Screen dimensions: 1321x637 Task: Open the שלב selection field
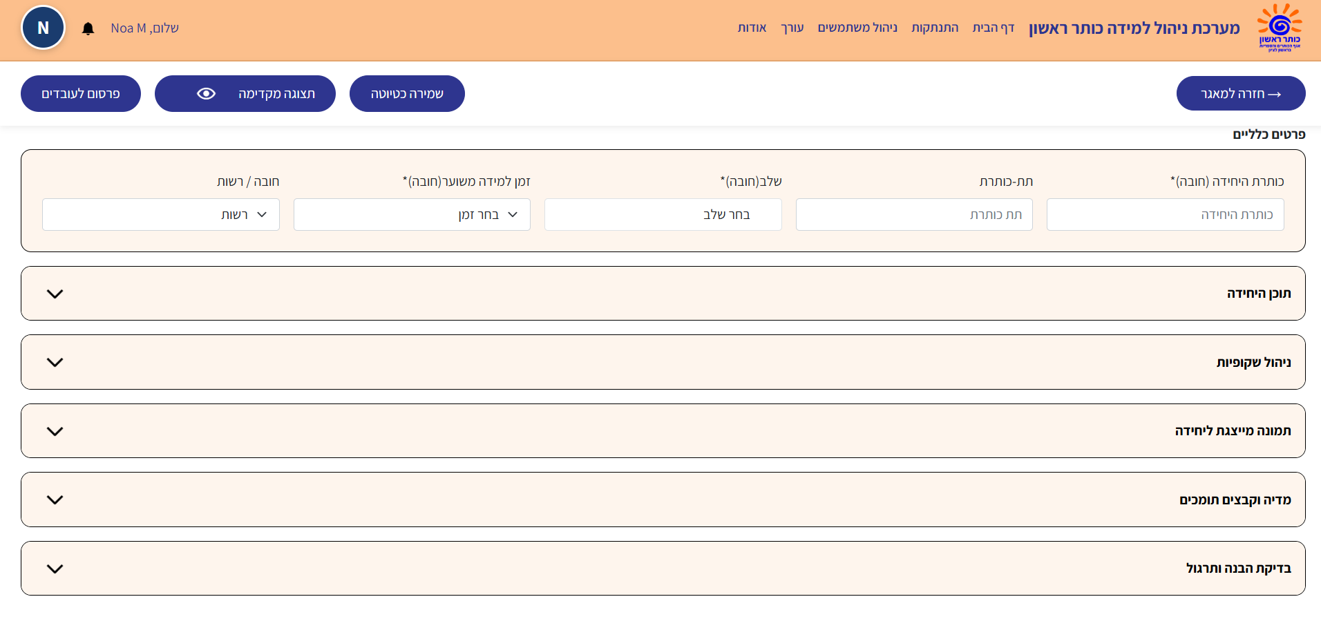click(x=663, y=215)
